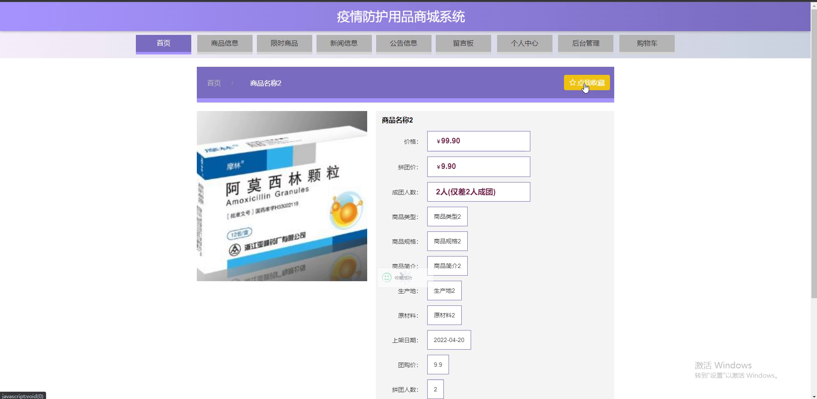Click the 拼团人数 value 2

(x=435, y=389)
